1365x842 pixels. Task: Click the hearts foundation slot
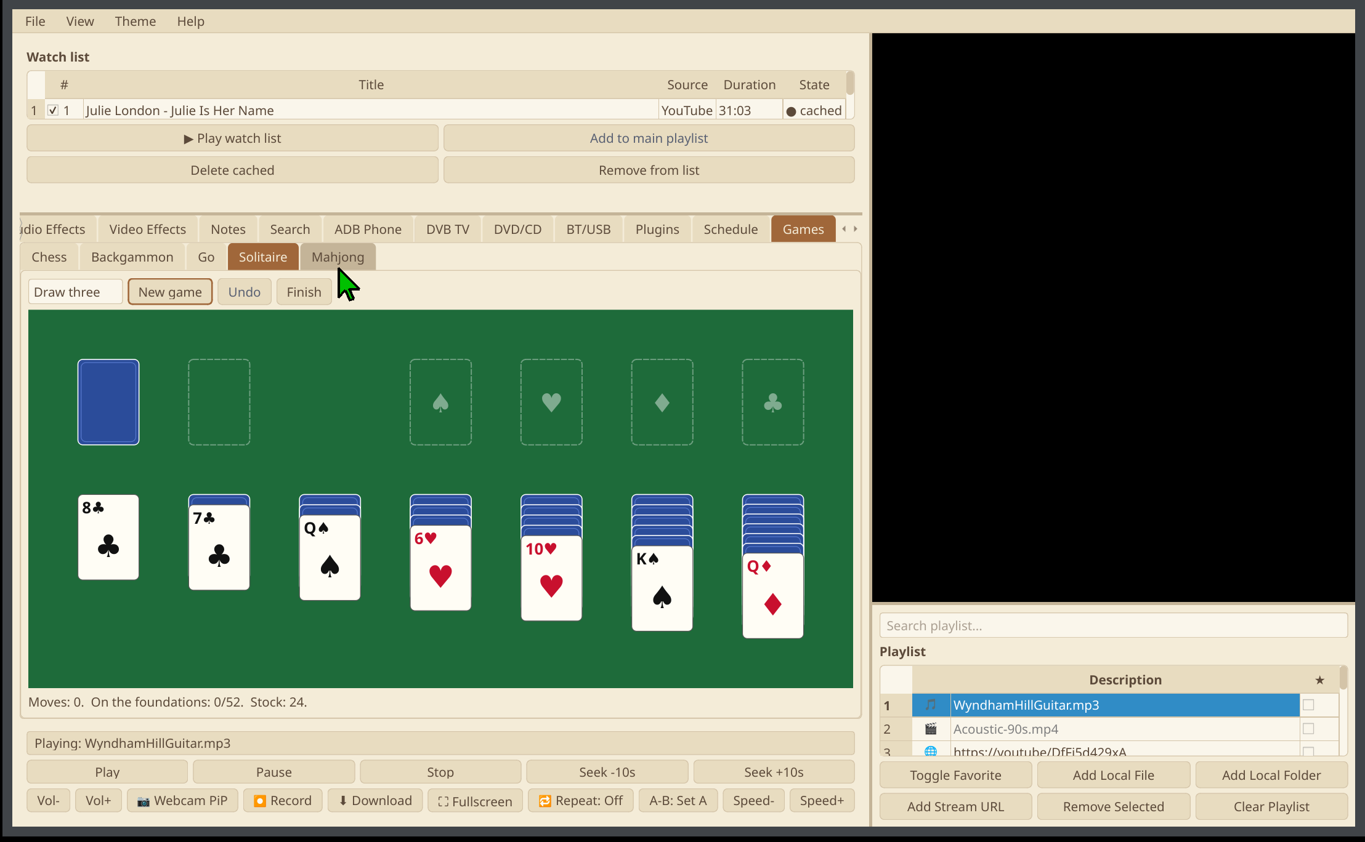point(551,402)
